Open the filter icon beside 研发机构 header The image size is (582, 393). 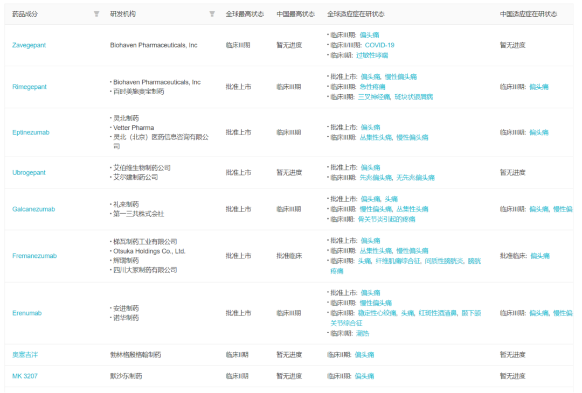[212, 14]
